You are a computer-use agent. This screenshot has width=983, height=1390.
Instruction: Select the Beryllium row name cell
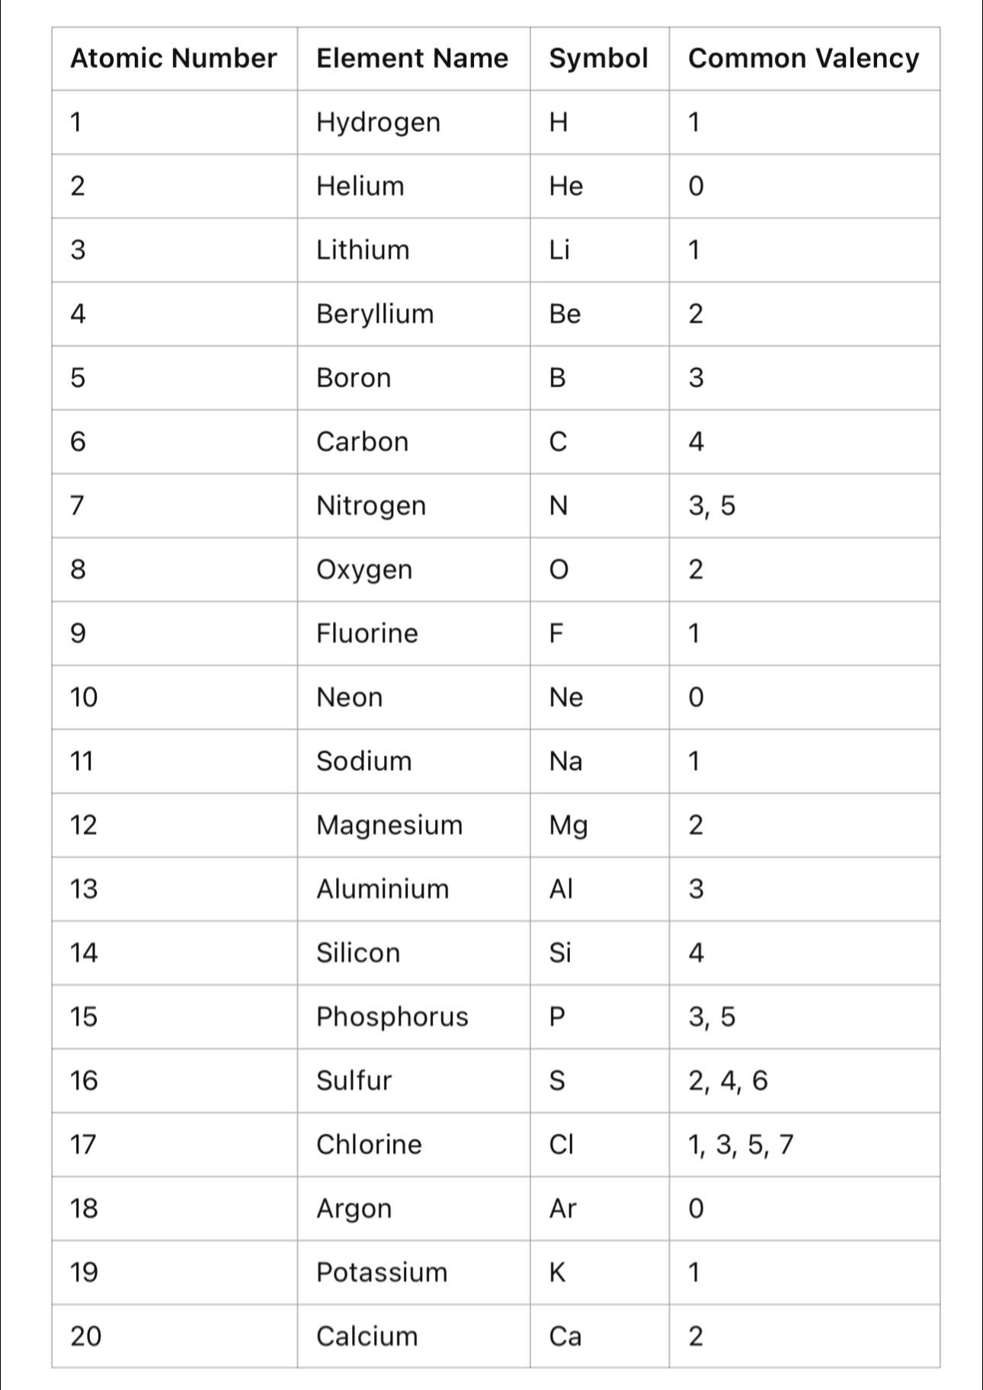pos(414,315)
